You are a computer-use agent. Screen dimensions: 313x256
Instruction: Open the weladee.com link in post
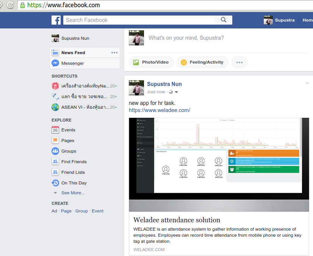(x=159, y=110)
